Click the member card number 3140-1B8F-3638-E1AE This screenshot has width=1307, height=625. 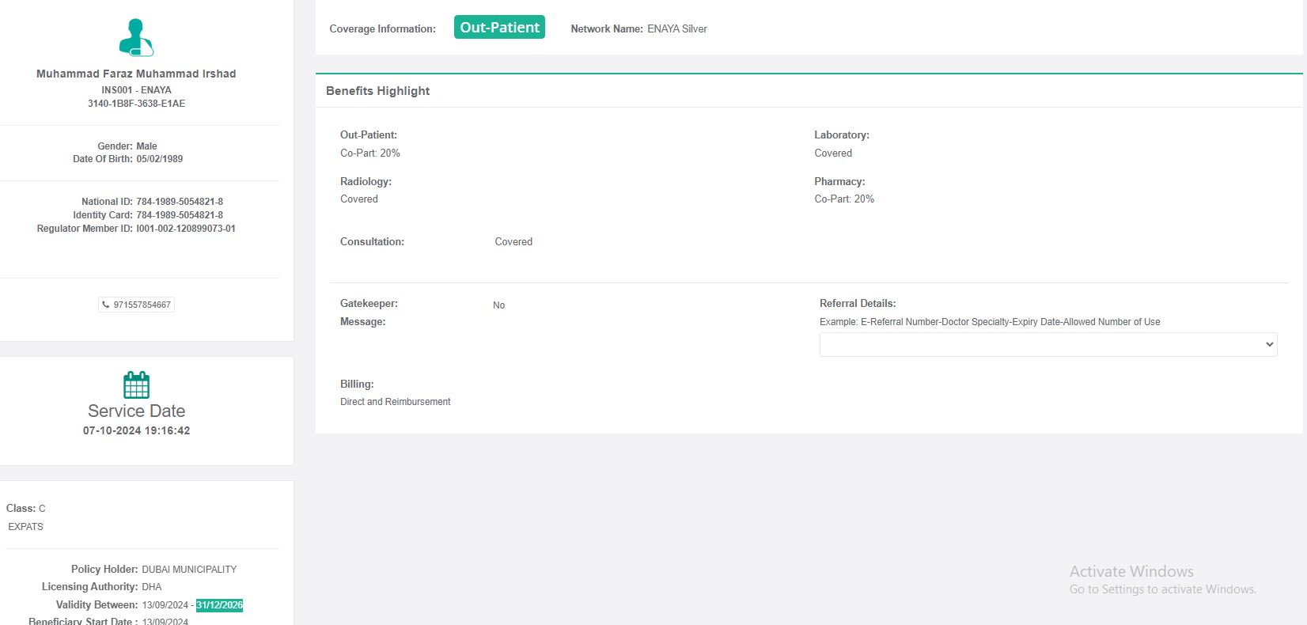[136, 104]
